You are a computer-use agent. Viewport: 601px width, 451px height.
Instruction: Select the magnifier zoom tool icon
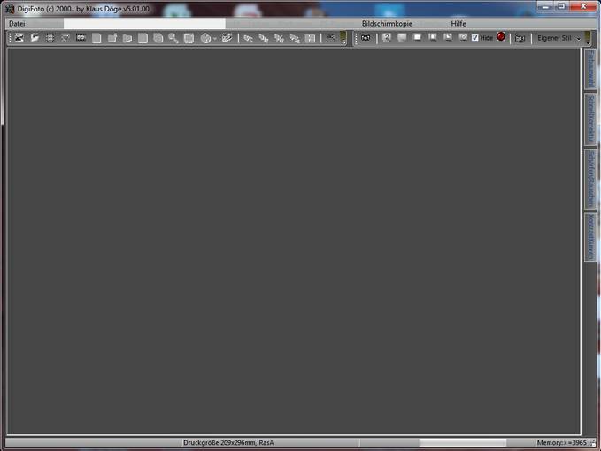173,38
